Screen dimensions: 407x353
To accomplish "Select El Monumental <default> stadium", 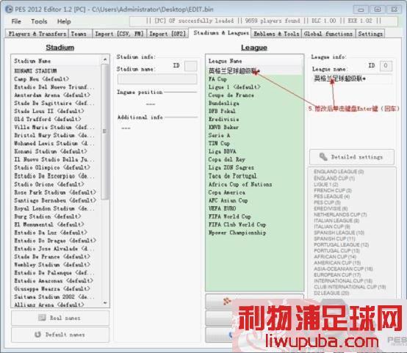I will click(57, 225).
